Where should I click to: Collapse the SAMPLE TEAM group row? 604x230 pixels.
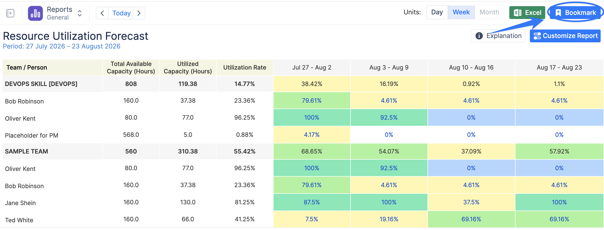coord(26,151)
